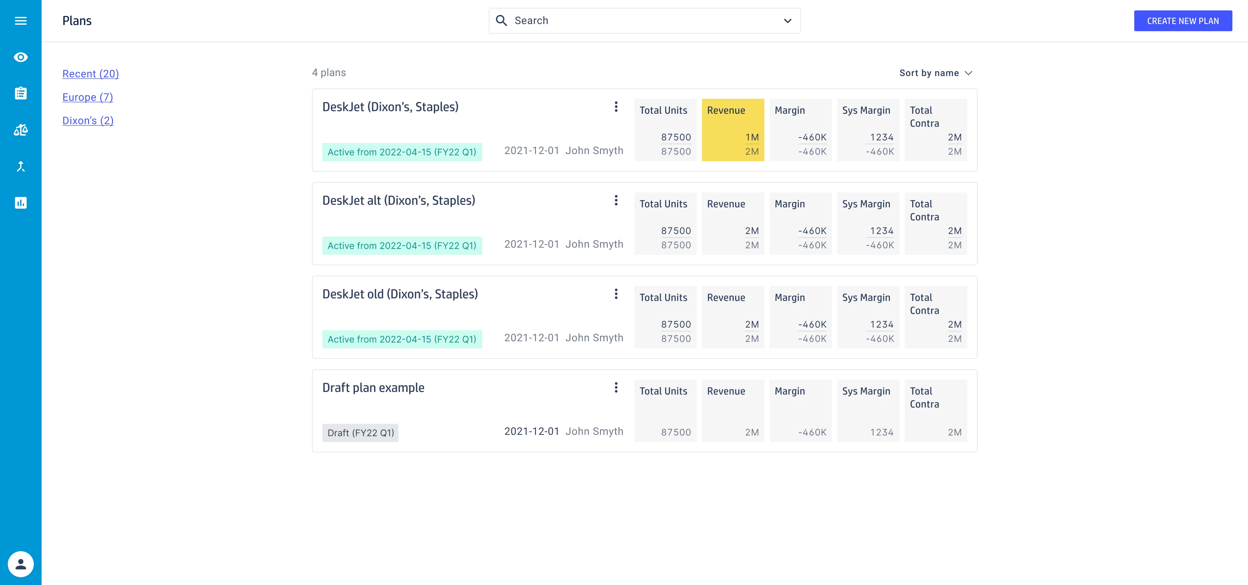Screen dimensions: 1248x585
Task: Select the Dixon's (2) filter
Action: pos(88,121)
